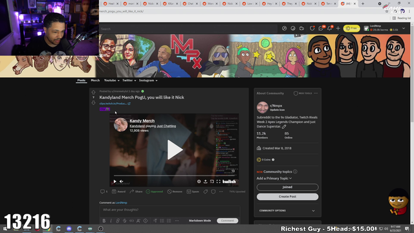Viewport: 414px width, 233px height.
Task: Expand Add a Primary Topic dropdown
Action: (x=274, y=179)
